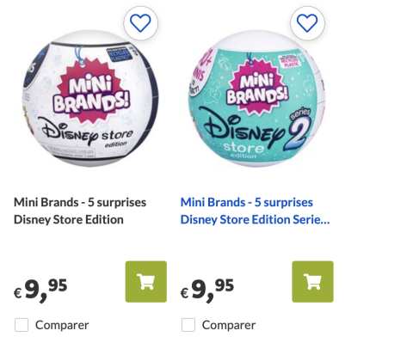The image size is (413, 343).
Task: View the teal Disney Series 2 ball image
Action: point(256,98)
